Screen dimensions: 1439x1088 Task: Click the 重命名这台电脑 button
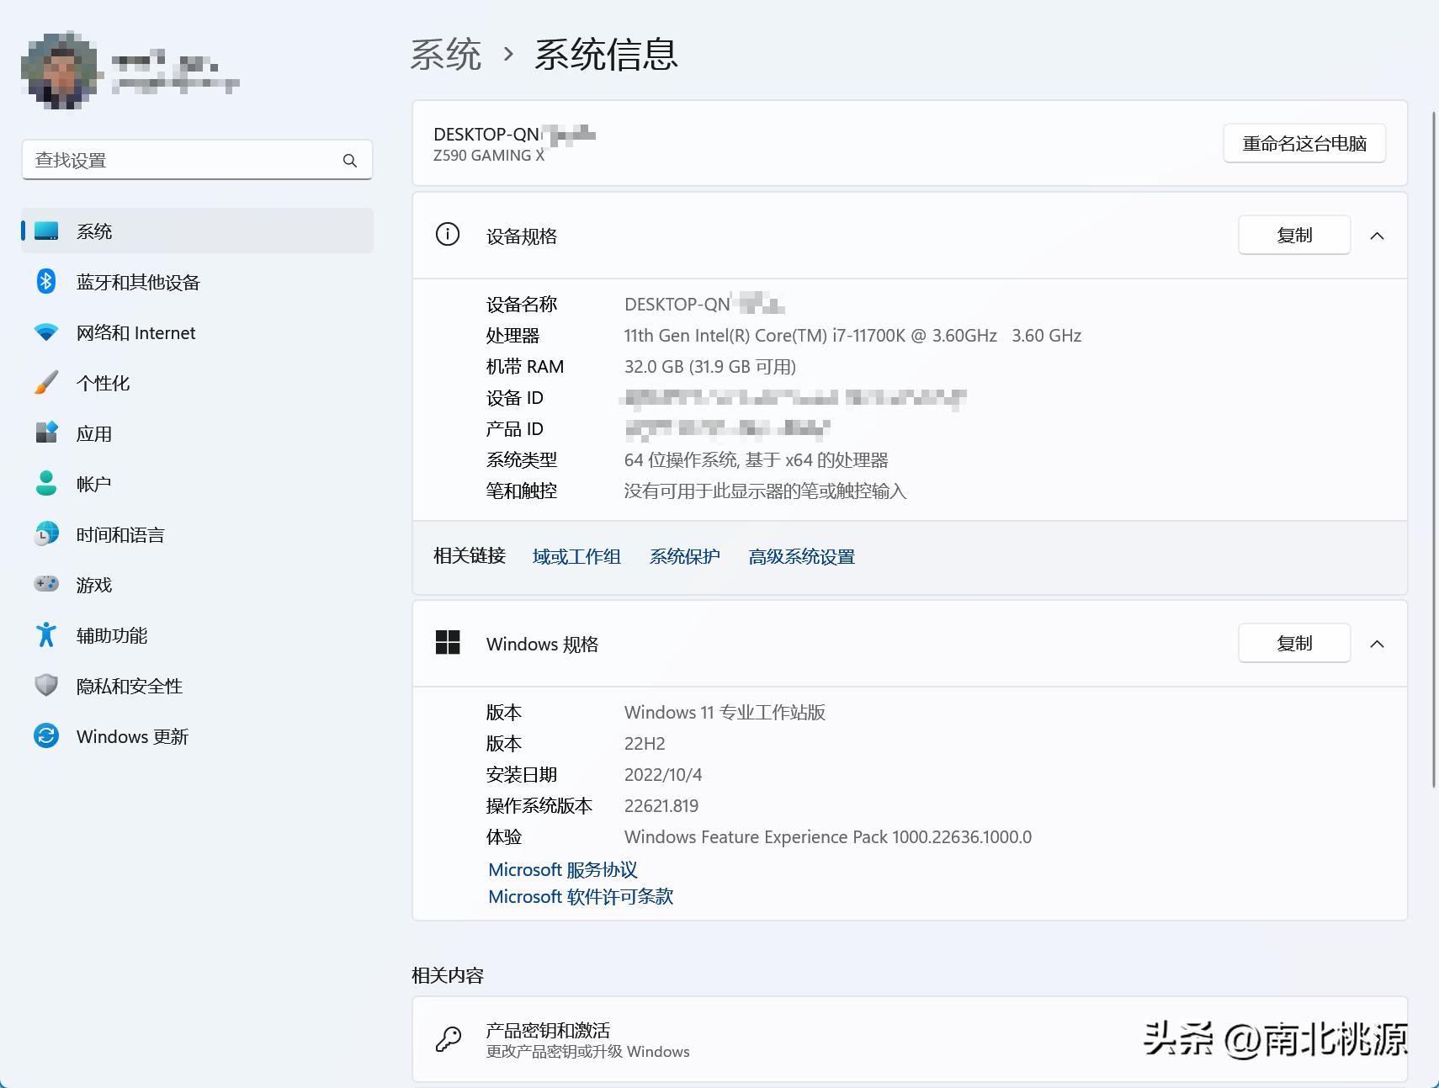click(x=1304, y=143)
